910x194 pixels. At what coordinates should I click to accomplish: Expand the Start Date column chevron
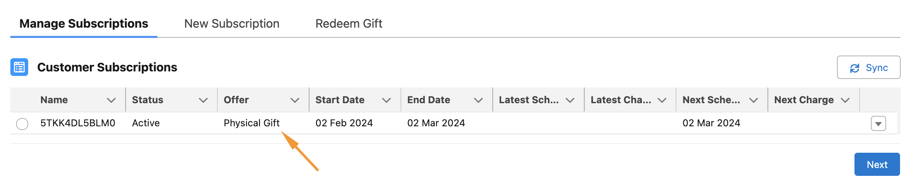pos(386,100)
